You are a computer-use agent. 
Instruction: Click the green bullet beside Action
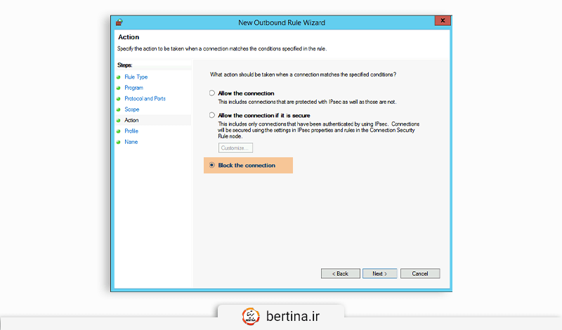pyautogui.click(x=119, y=121)
